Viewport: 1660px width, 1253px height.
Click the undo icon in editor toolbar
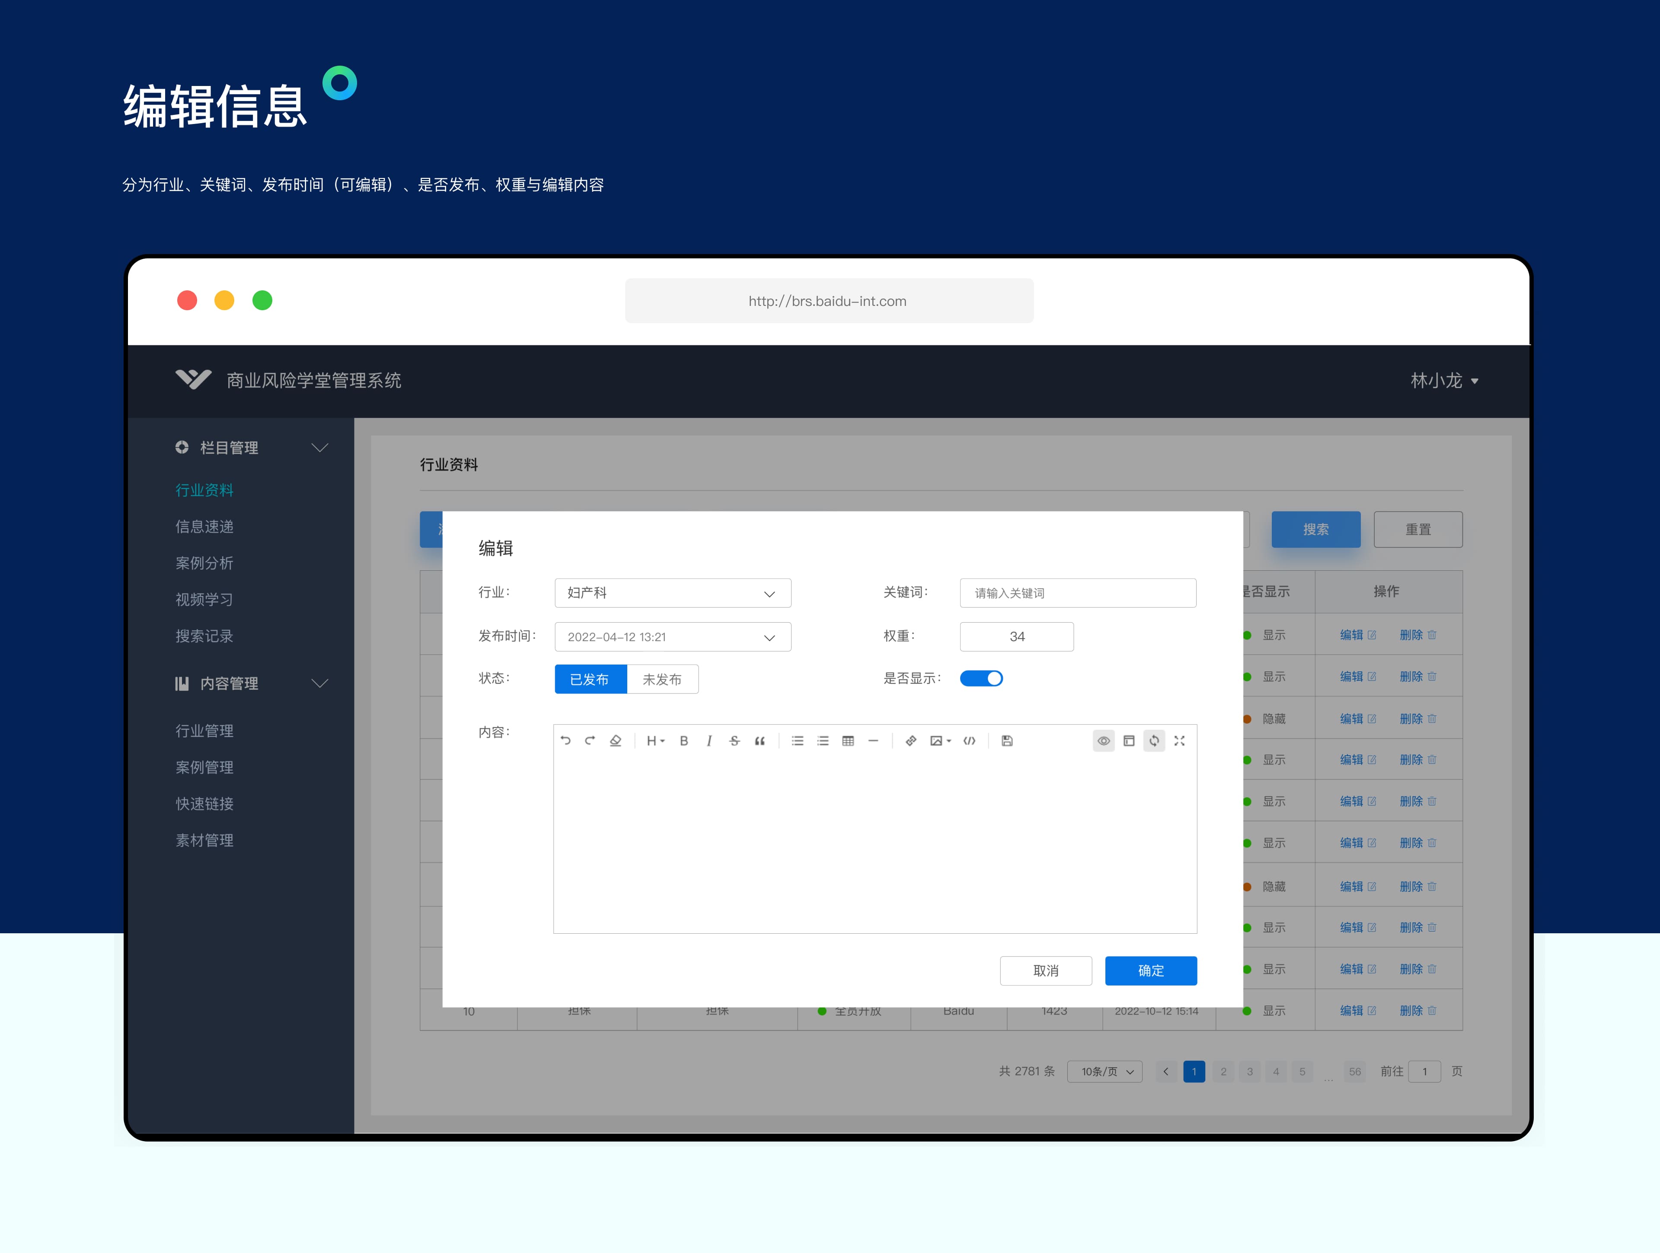point(565,741)
